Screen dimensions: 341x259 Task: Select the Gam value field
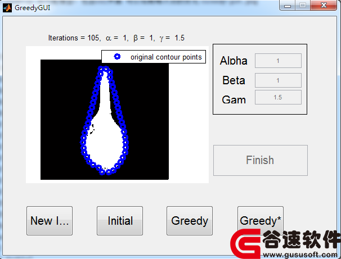tap(278, 97)
